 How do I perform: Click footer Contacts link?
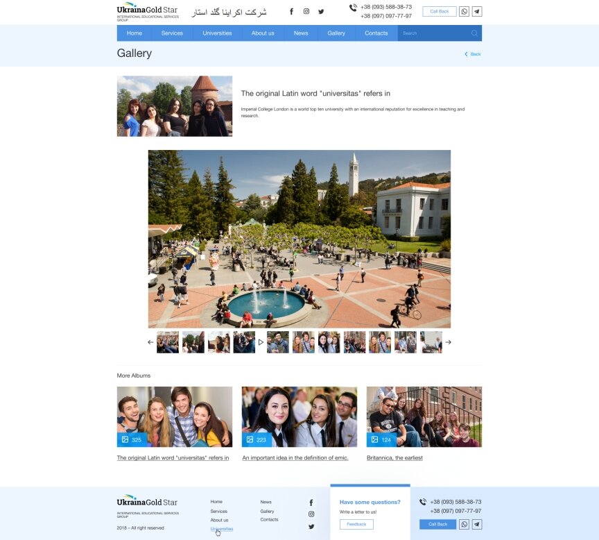pyautogui.click(x=269, y=520)
